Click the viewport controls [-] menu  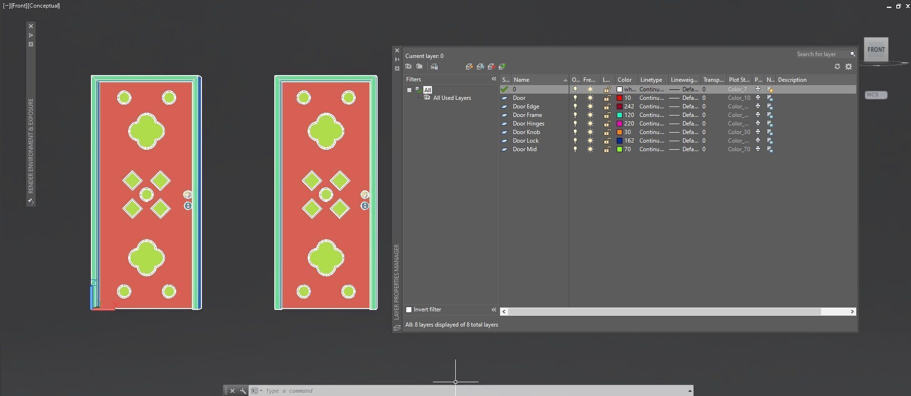click(x=6, y=6)
